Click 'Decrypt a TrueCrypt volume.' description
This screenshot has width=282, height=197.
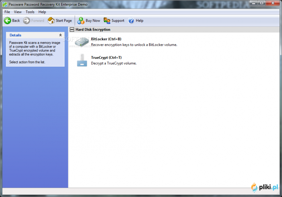tap(114, 63)
